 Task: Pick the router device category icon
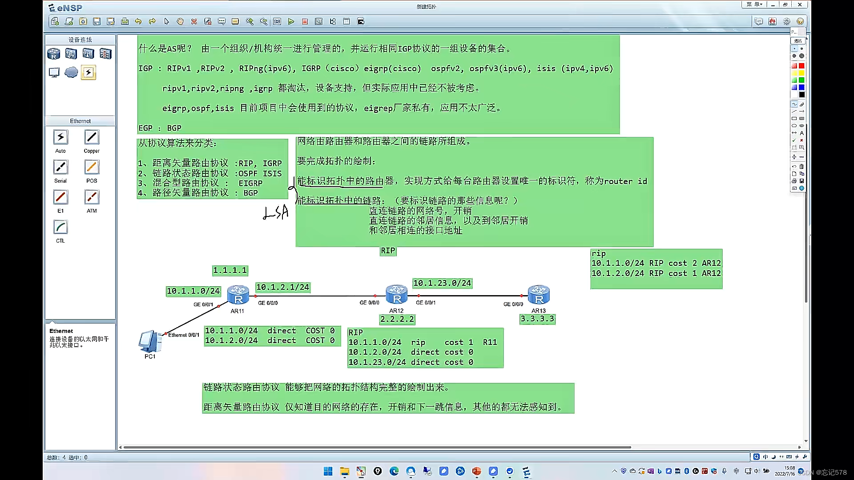tap(54, 54)
